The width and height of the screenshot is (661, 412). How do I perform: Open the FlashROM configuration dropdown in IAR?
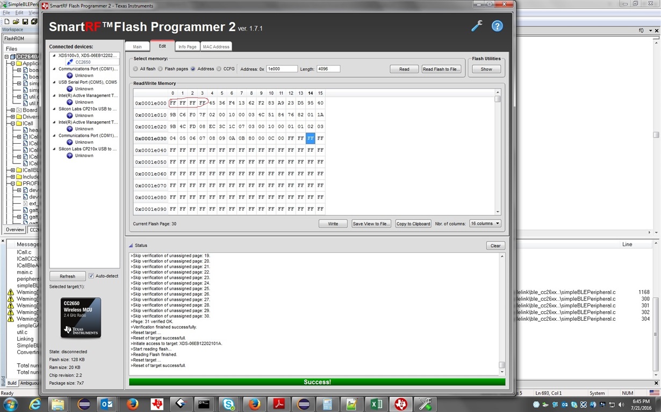click(21, 39)
